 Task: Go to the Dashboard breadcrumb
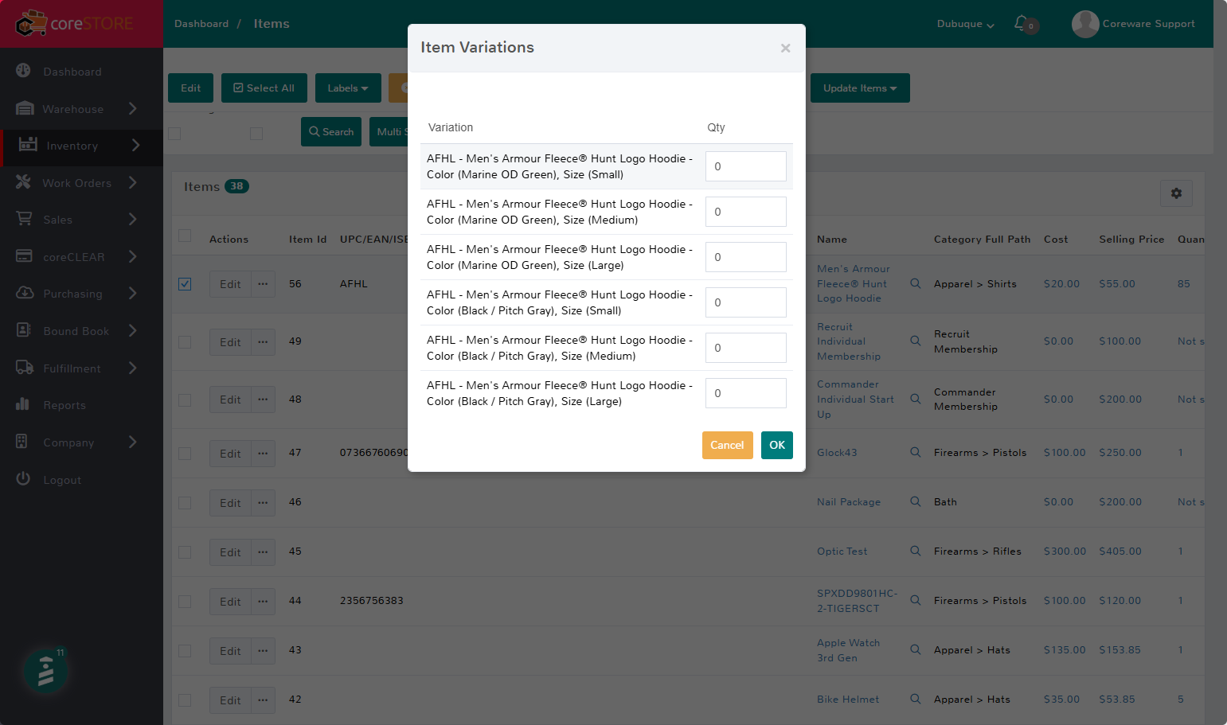(201, 24)
